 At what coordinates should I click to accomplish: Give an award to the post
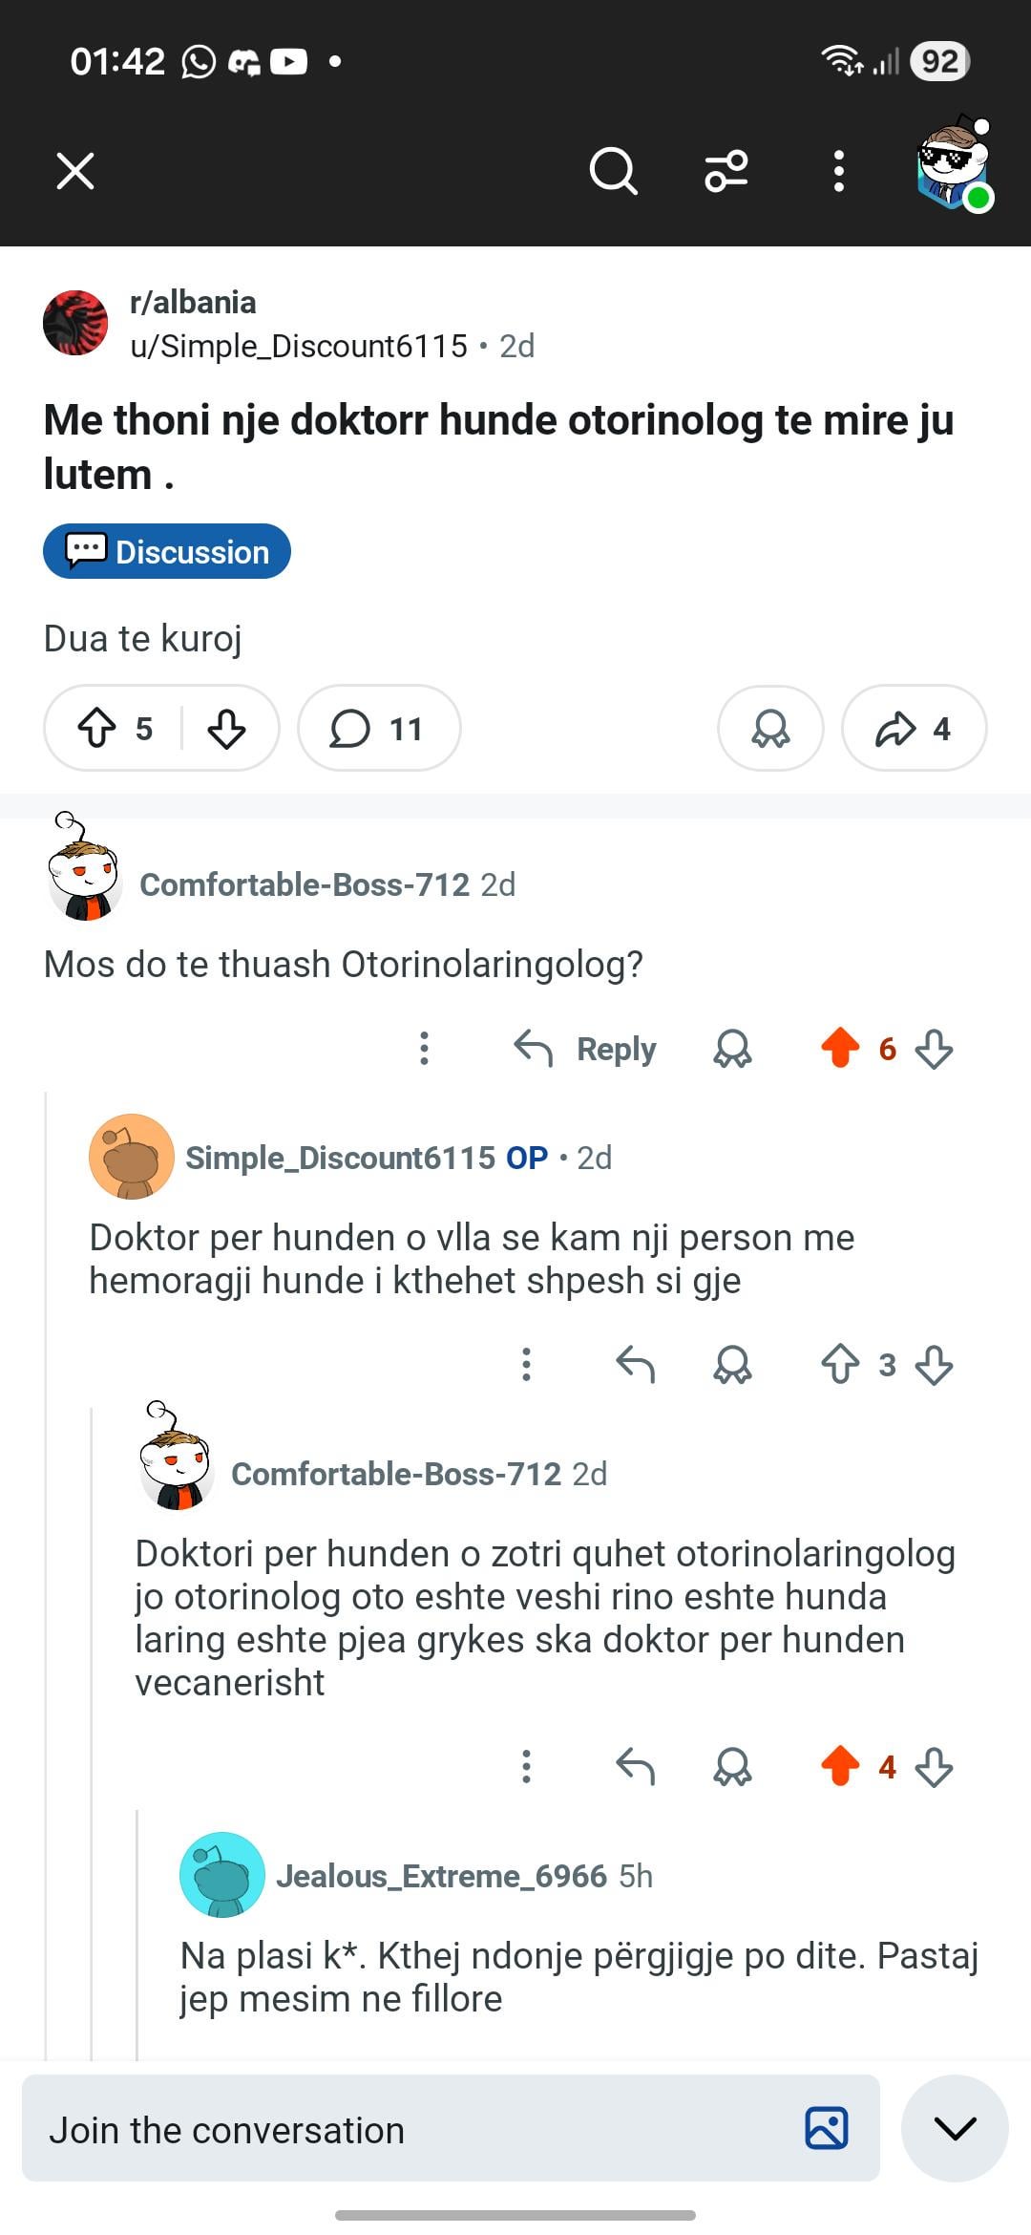(770, 729)
